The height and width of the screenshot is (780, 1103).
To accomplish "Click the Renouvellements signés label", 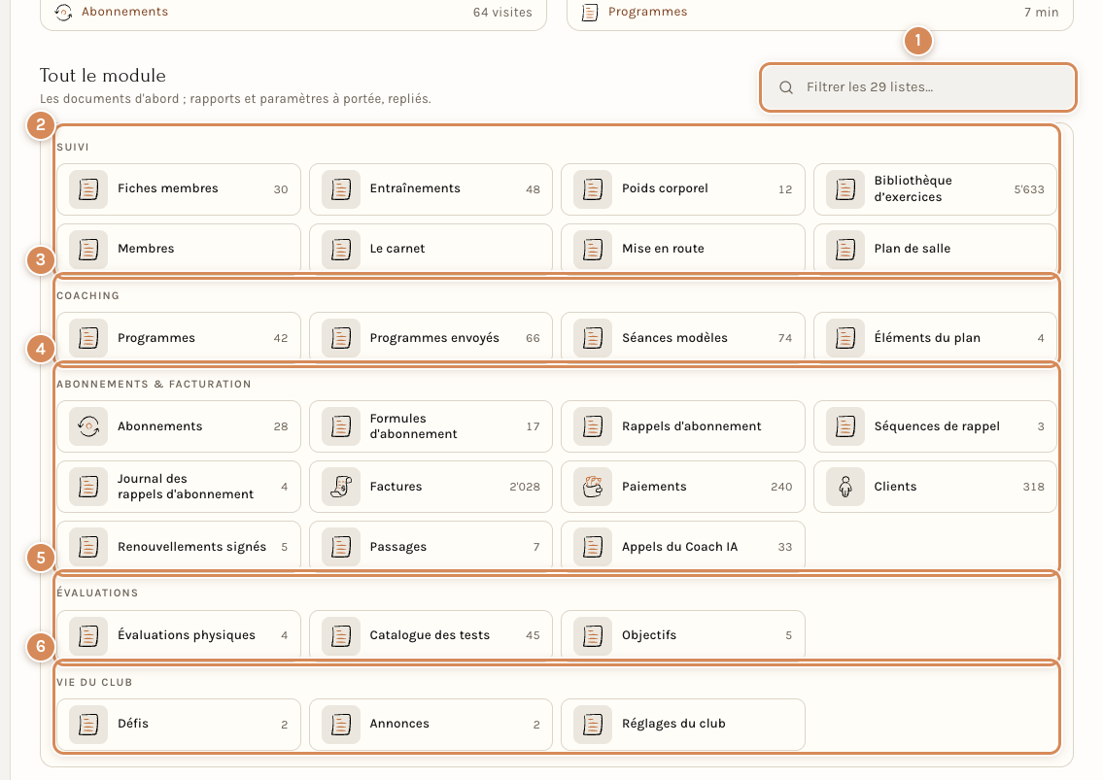I will 192,547.
